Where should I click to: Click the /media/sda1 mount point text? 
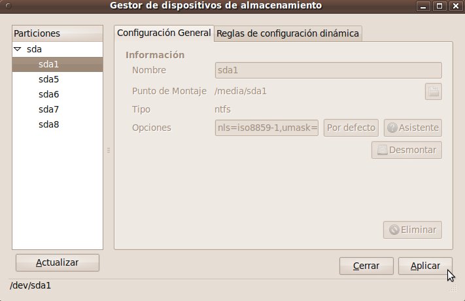(x=241, y=91)
